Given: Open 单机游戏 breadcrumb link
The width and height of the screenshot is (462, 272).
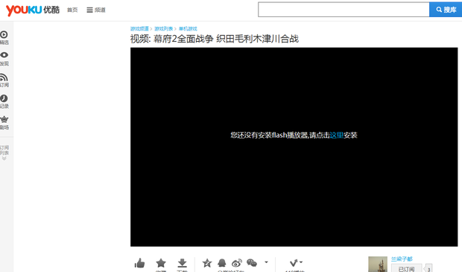Looking at the screenshot, I should [x=188, y=28].
